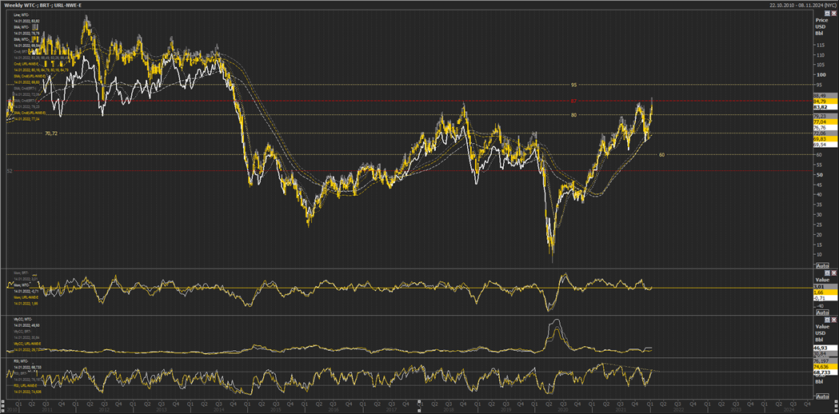
Task: Maximize the main price chart pane
Action: click(x=827, y=12)
